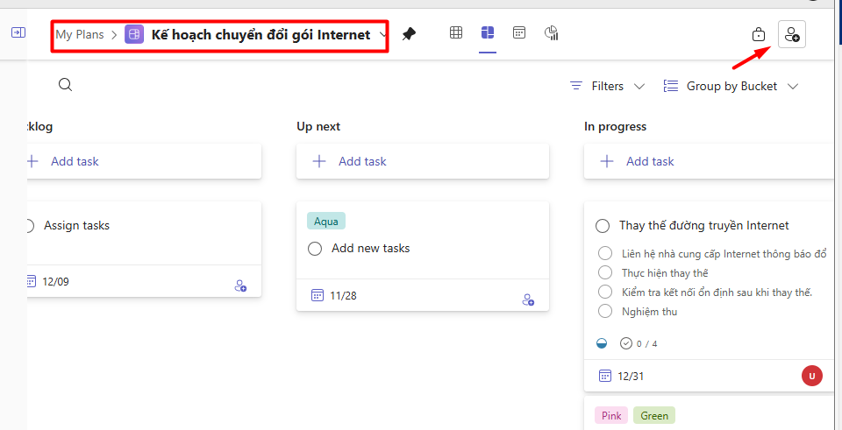Open Schedule calendar view
Image resolution: width=842 pixels, height=430 pixels.
[x=519, y=33]
